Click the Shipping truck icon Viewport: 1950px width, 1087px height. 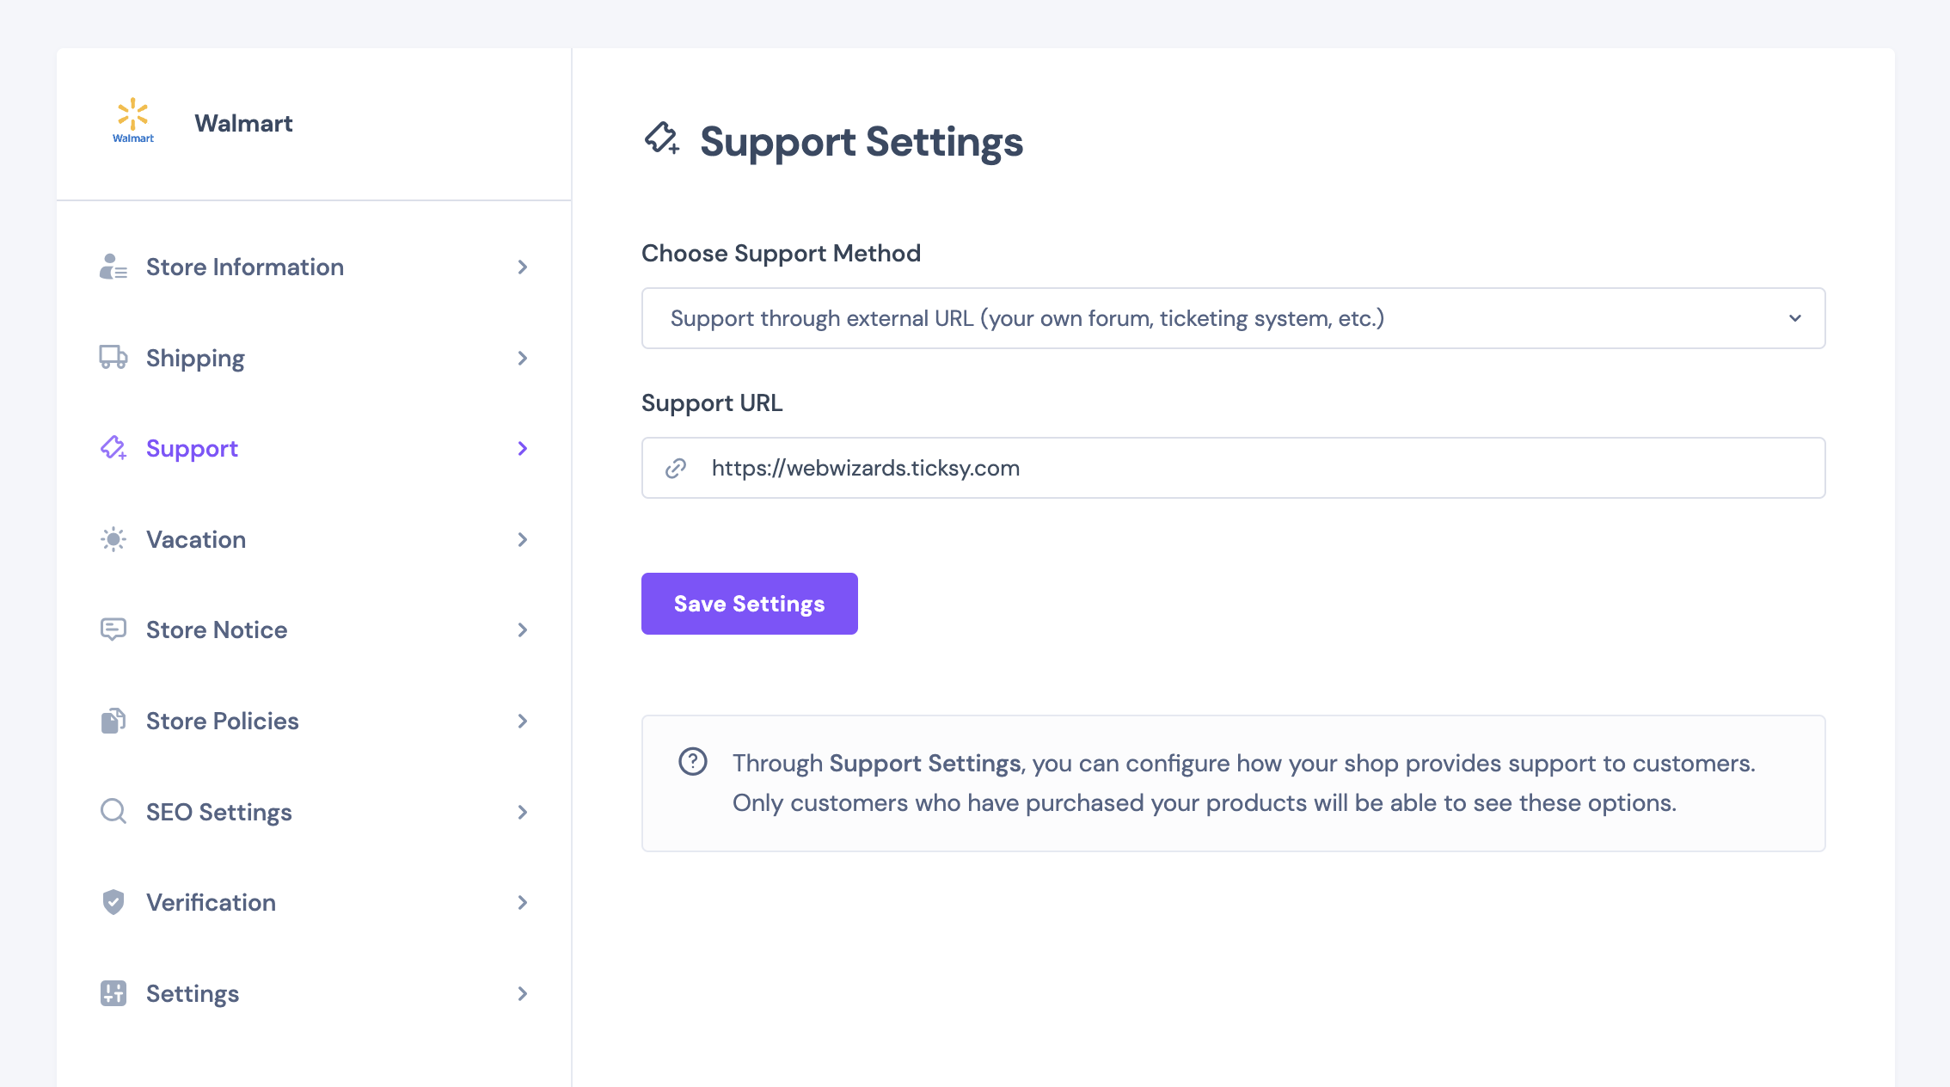point(113,358)
